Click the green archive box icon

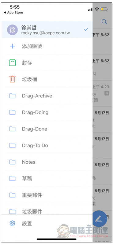point(12,63)
